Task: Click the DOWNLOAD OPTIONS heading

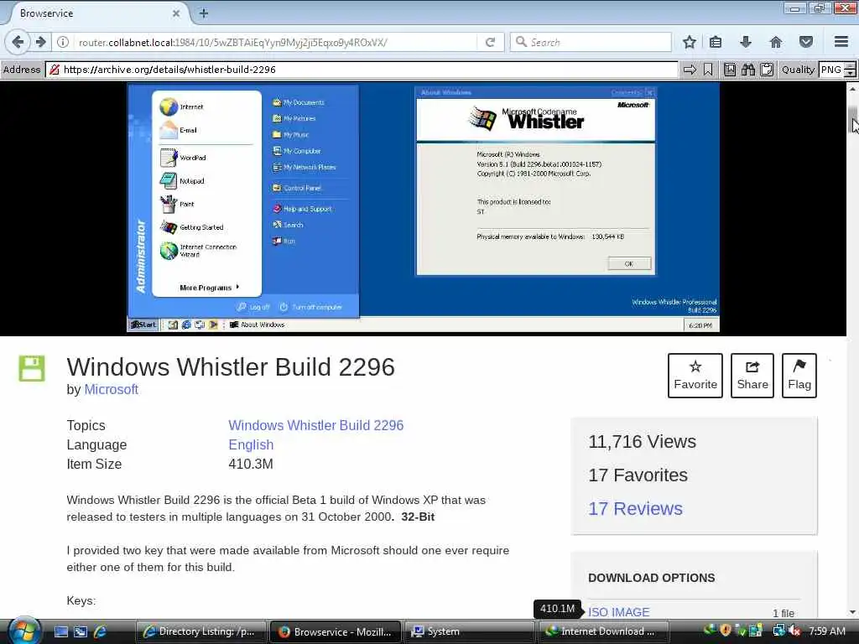Action: coord(651,579)
